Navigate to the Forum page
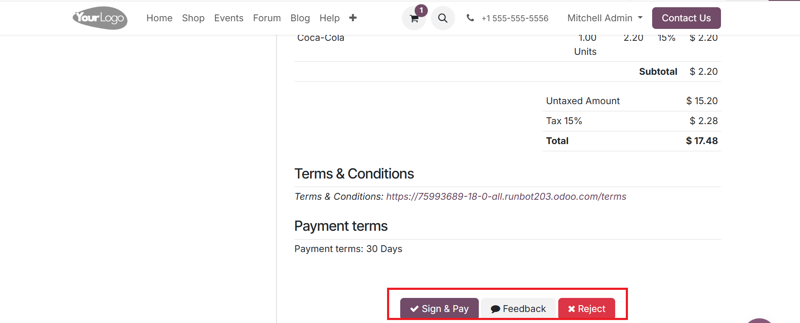Viewport: 800px width, 323px height. (267, 18)
